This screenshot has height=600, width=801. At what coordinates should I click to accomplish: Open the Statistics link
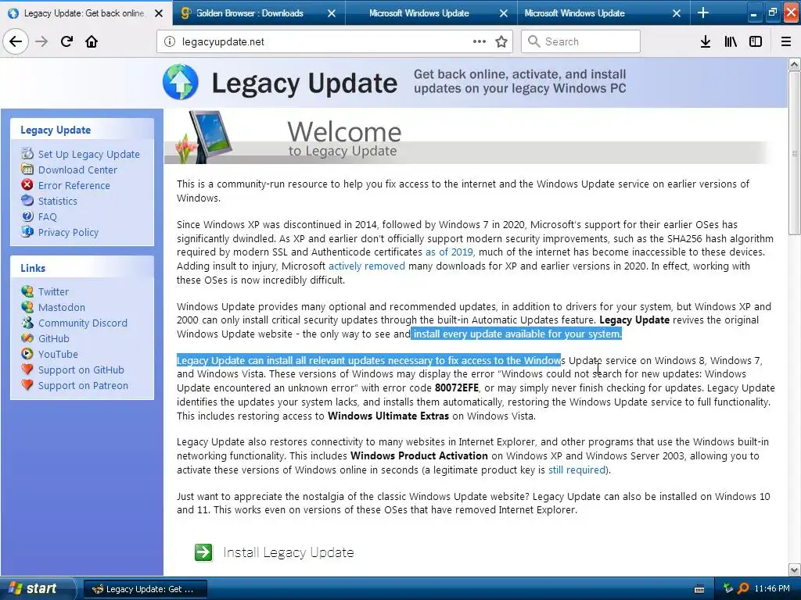pyautogui.click(x=58, y=201)
